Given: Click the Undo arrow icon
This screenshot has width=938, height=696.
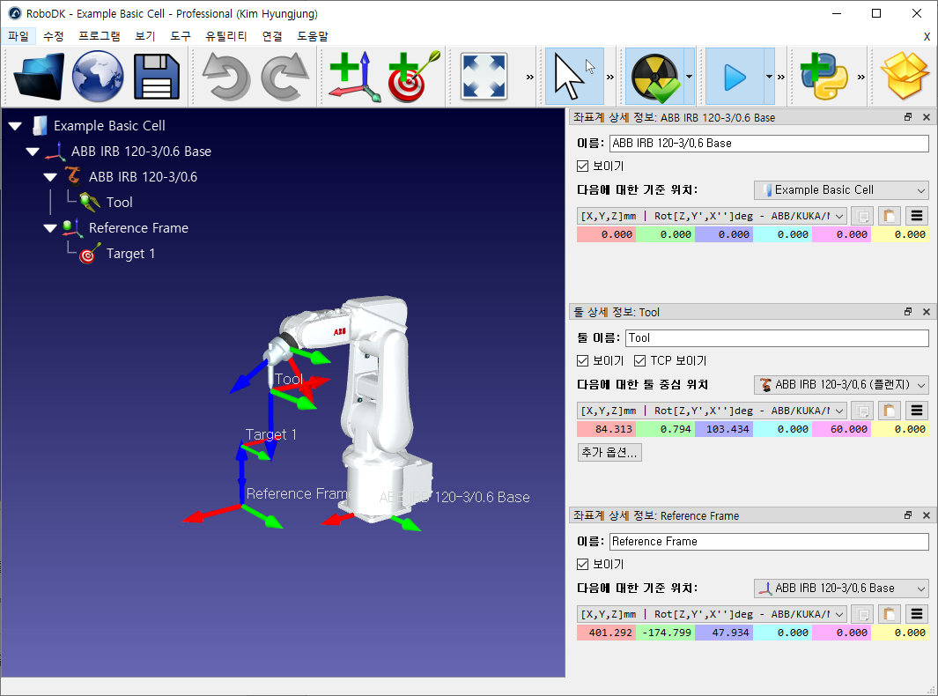Looking at the screenshot, I should click(226, 77).
